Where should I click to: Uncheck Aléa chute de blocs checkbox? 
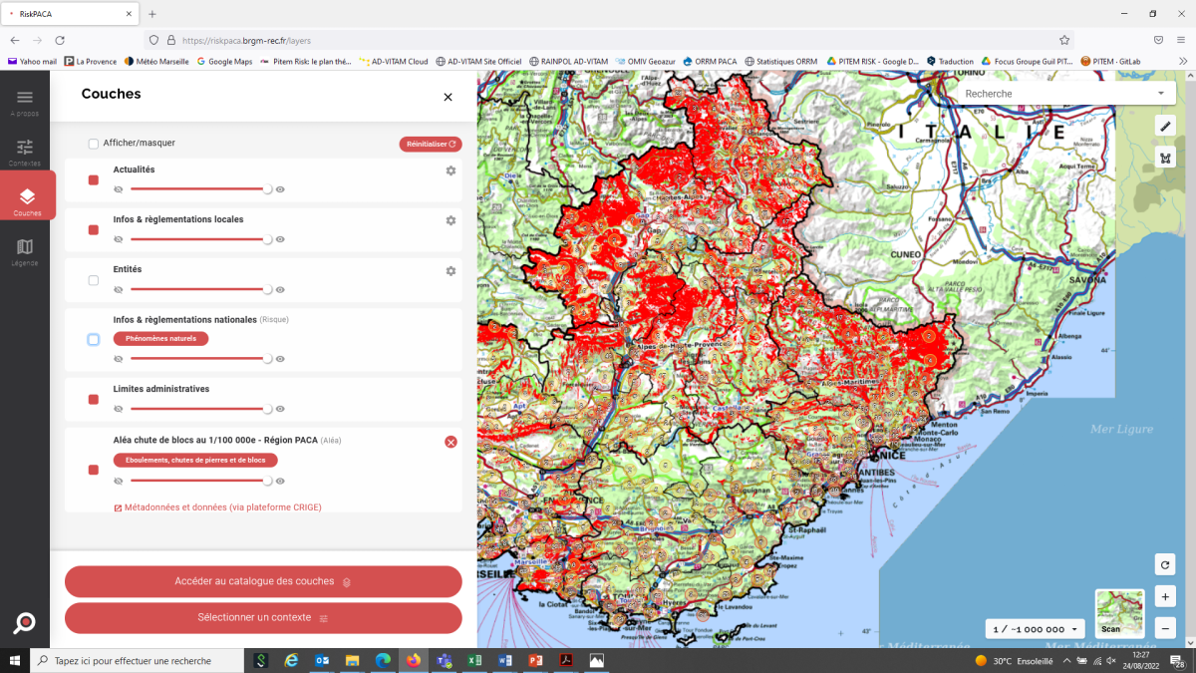(x=94, y=471)
